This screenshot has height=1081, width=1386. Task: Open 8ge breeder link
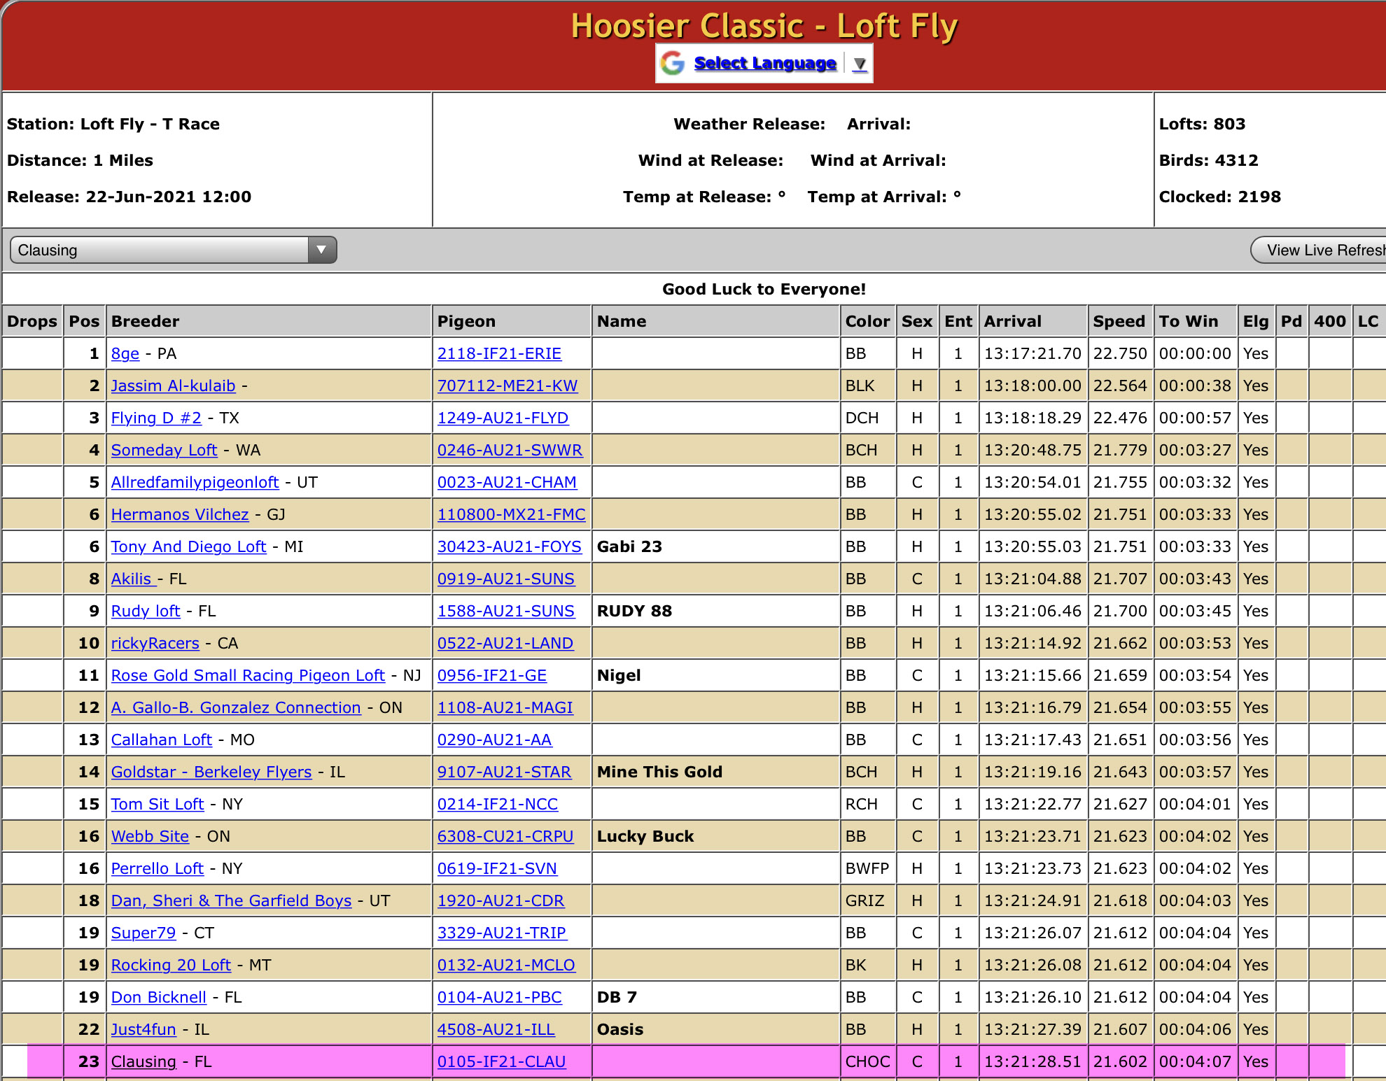(x=125, y=354)
